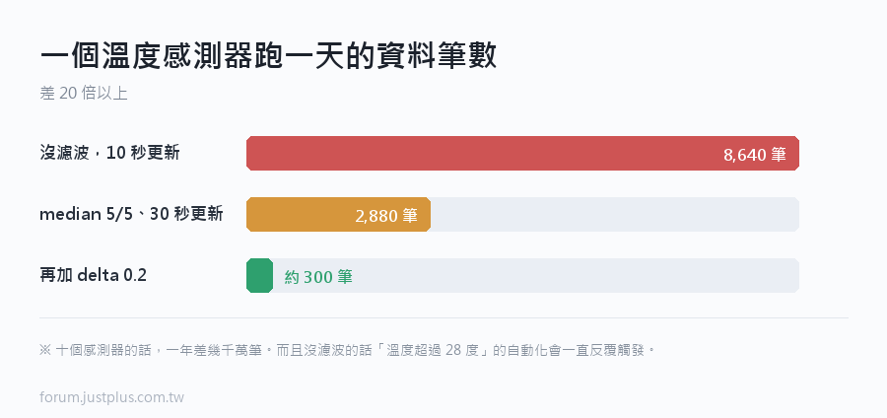The height and width of the screenshot is (418, 887).
Task: Click the gray track of the median bar
Action: tap(615, 214)
